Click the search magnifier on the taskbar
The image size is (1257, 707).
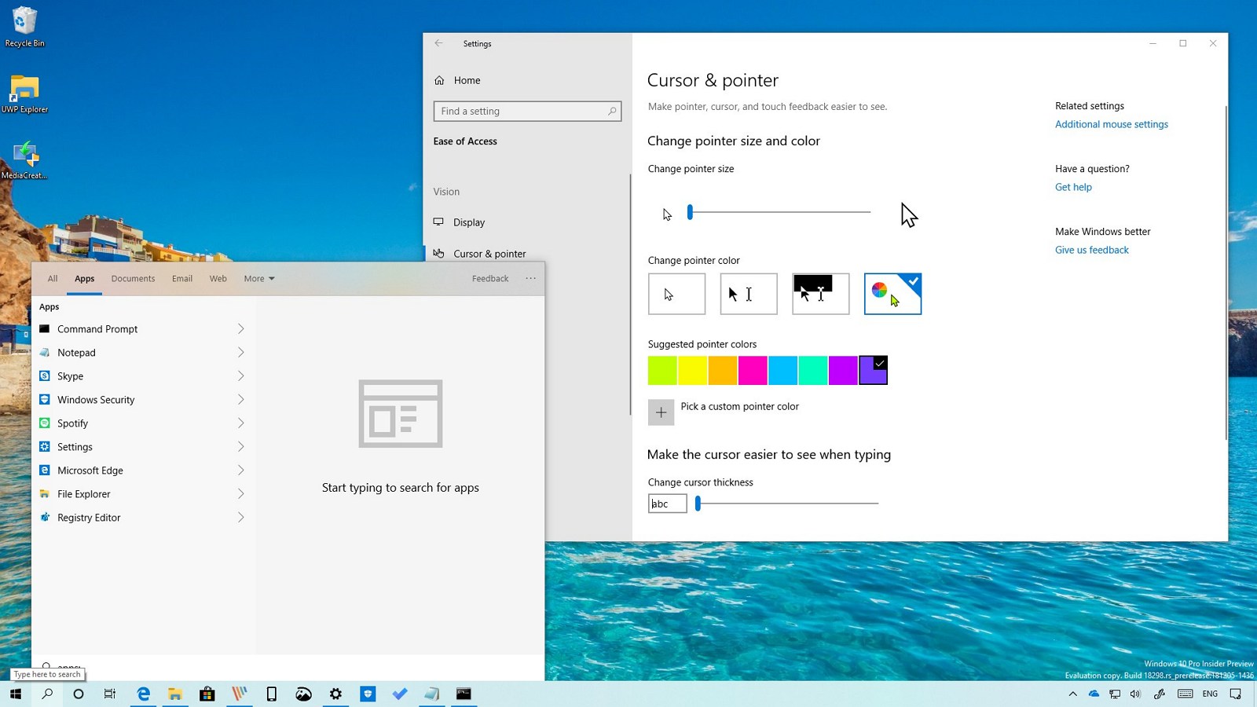(x=47, y=694)
